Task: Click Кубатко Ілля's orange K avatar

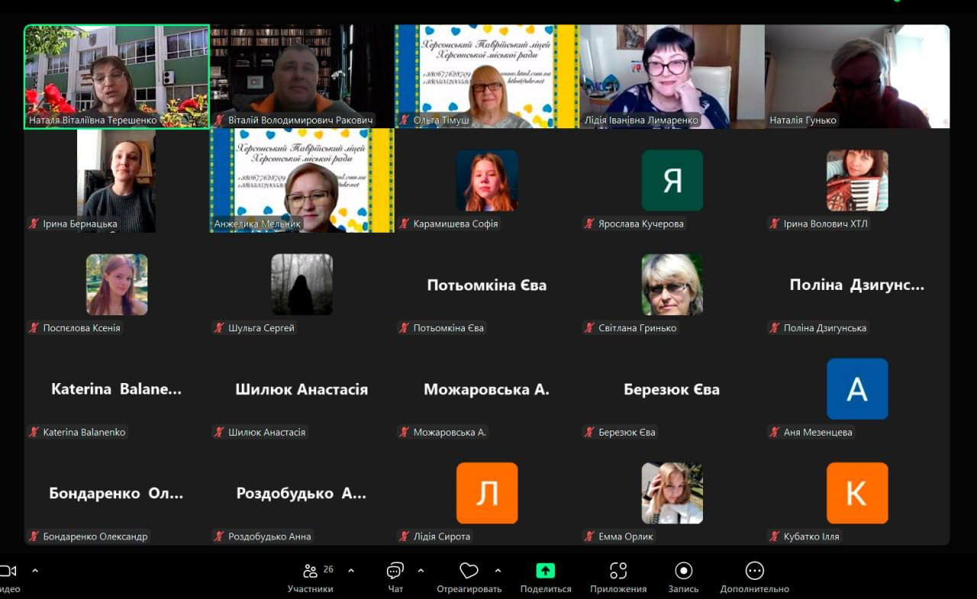Action: pyautogui.click(x=857, y=493)
